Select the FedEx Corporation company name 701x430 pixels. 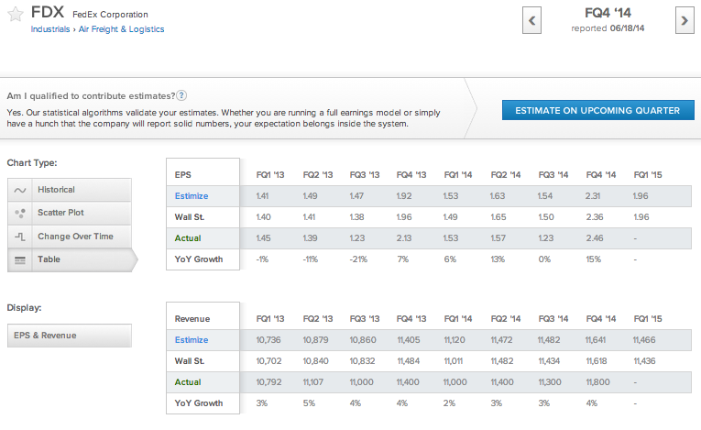(110, 15)
